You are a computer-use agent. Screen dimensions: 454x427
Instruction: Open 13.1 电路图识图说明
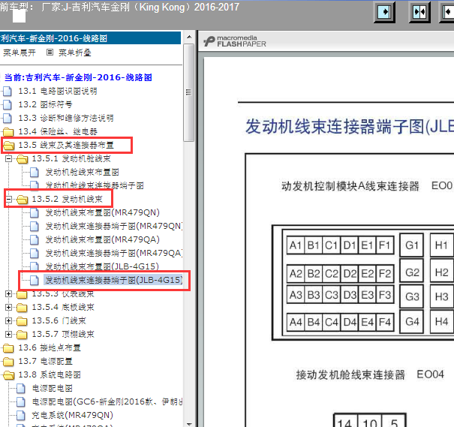pyautogui.click(x=58, y=92)
